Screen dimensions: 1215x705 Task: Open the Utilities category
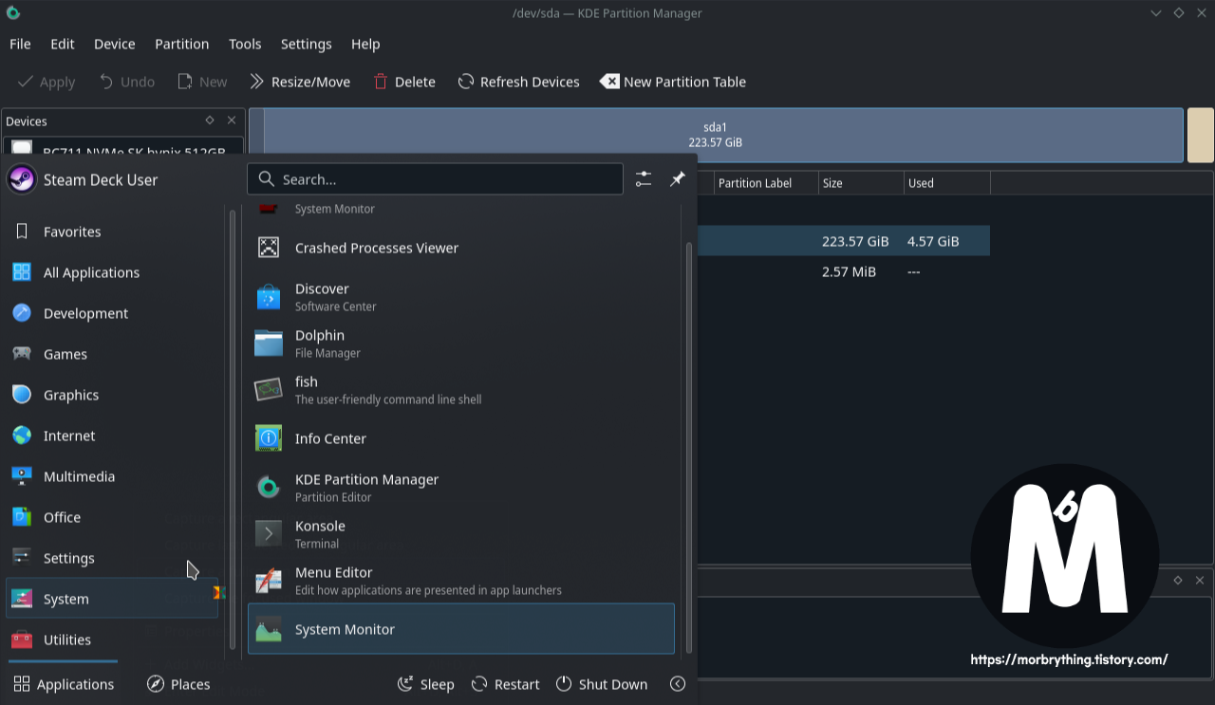click(x=112, y=640)
